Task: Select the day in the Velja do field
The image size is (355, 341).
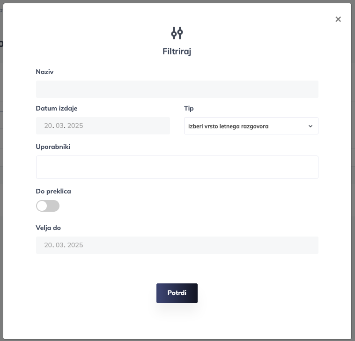Action: (x=49, y=245)
